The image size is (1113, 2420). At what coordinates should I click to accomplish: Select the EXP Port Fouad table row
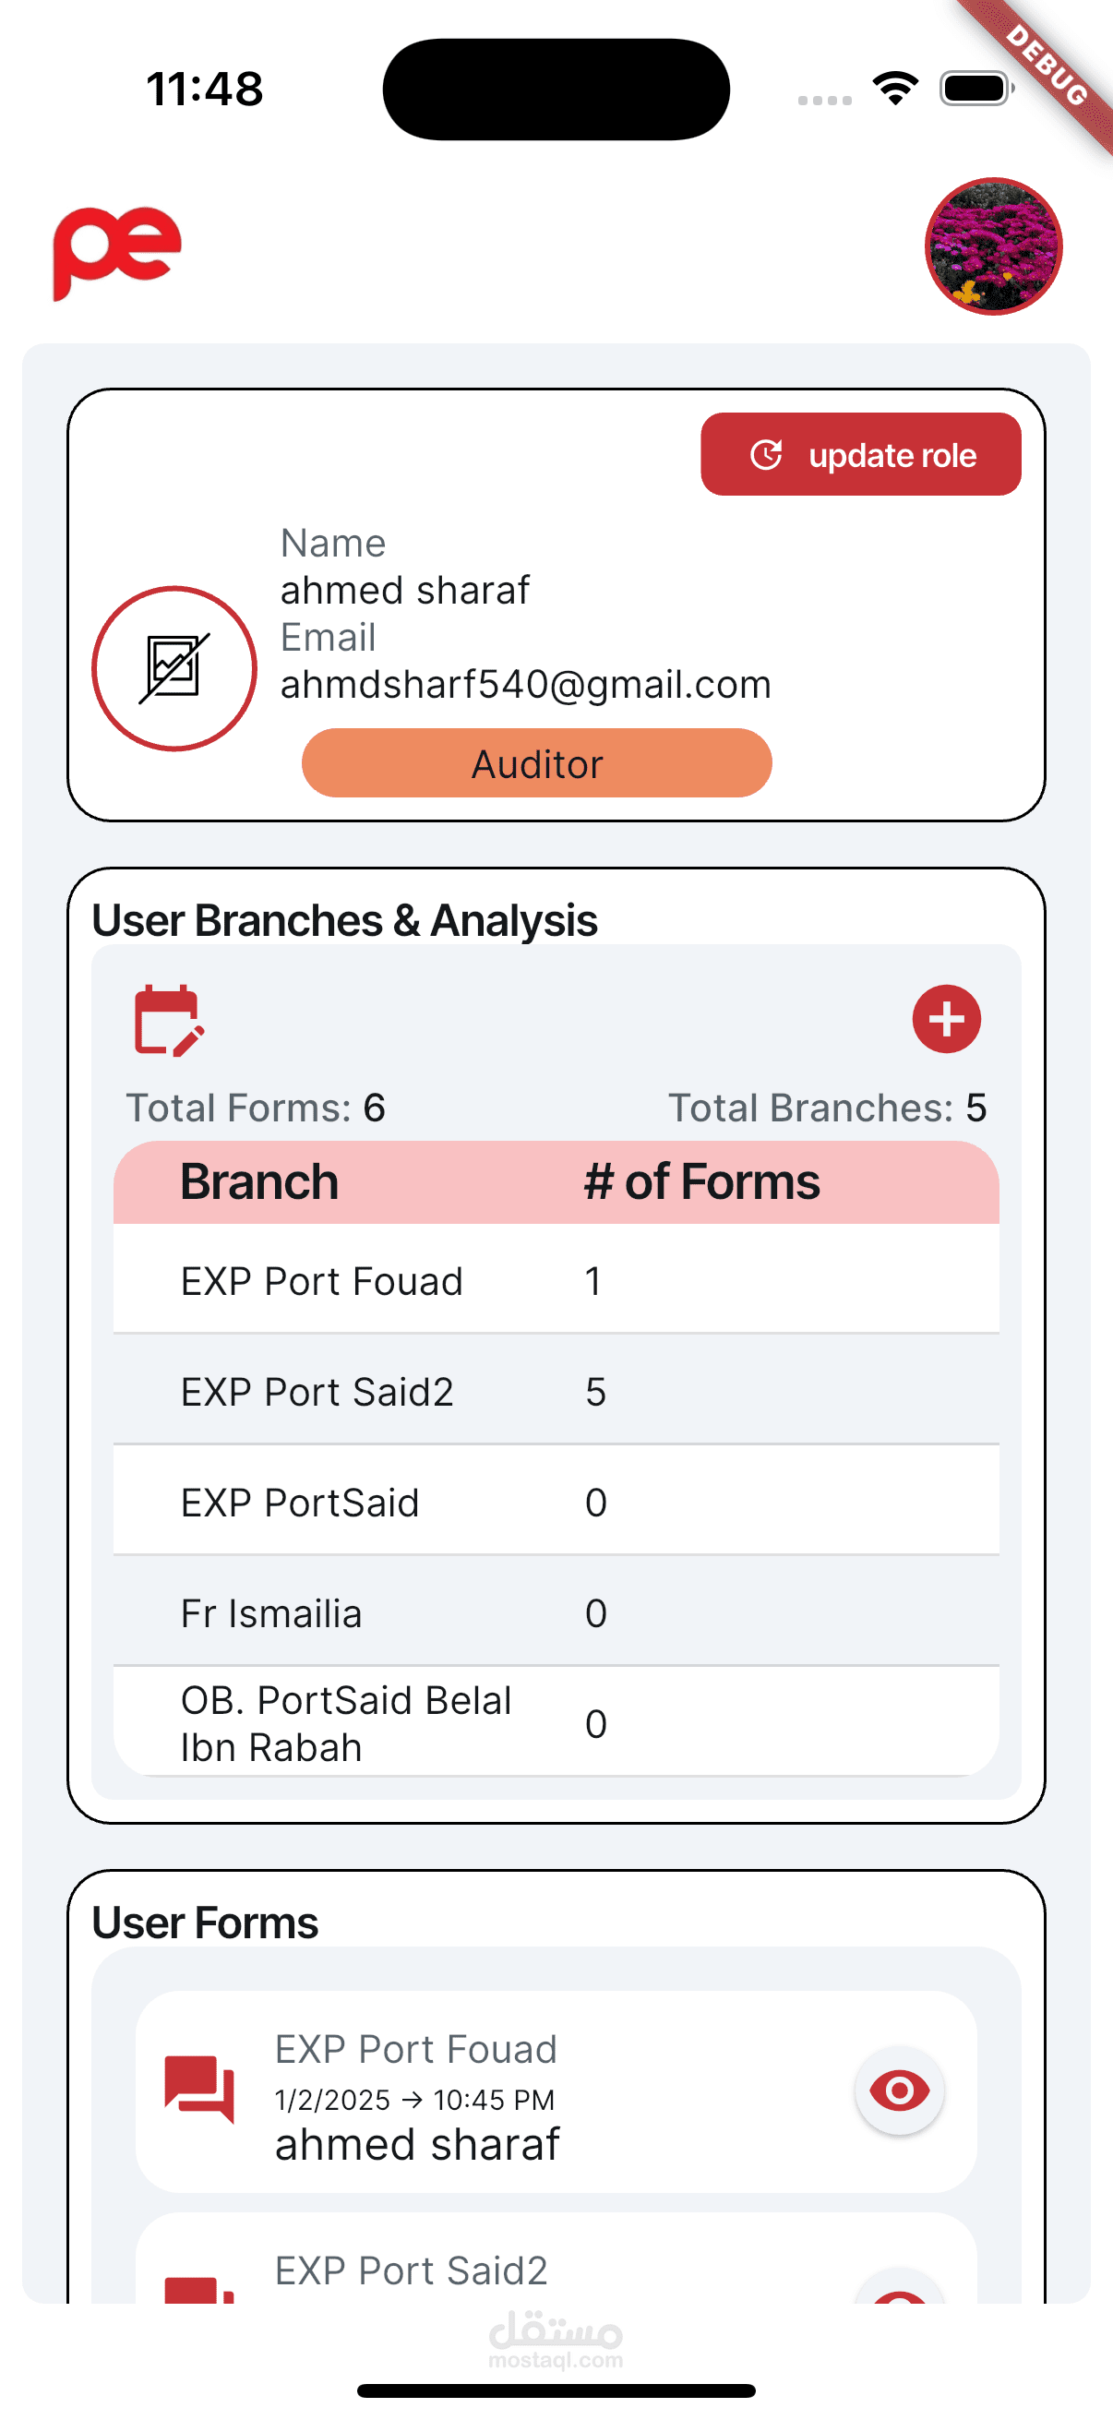coord(555,1280)
